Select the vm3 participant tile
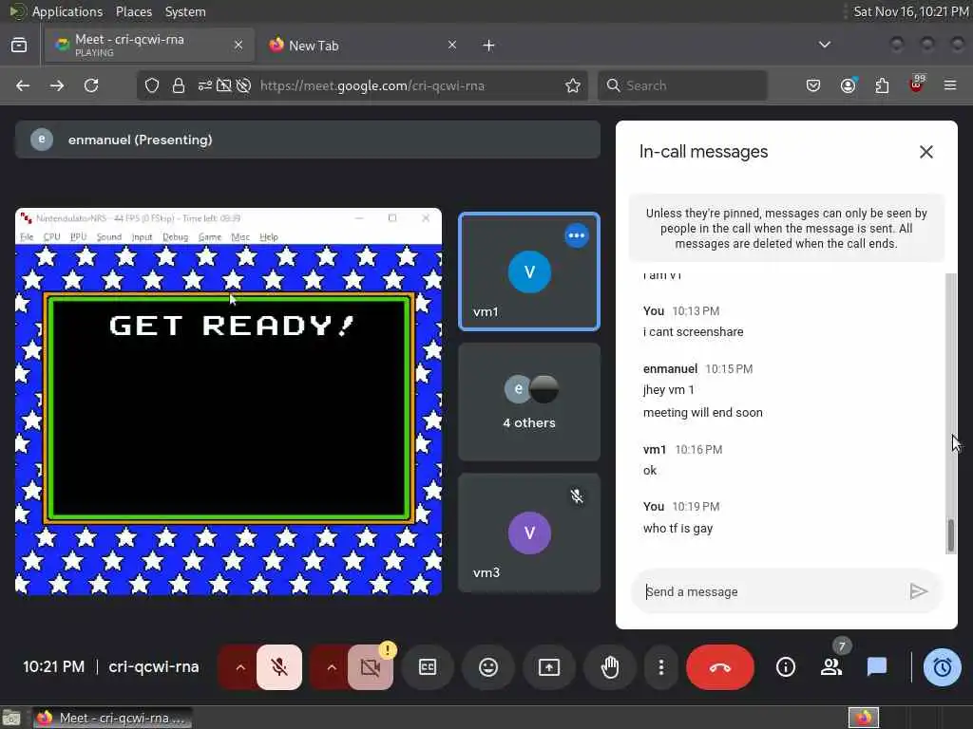This screenshot has height=729, width=973. coord(528,533)
